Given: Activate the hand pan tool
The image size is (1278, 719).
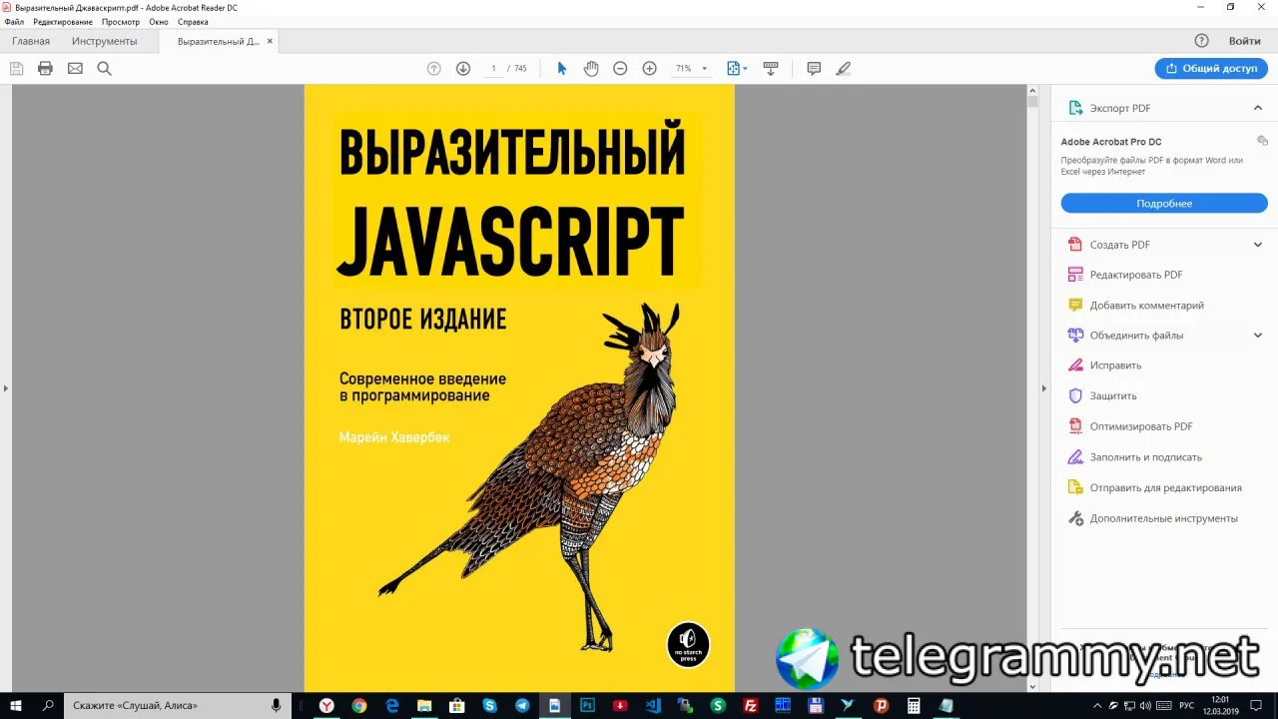Looking at the screenshot, I should tap(591, 68).
